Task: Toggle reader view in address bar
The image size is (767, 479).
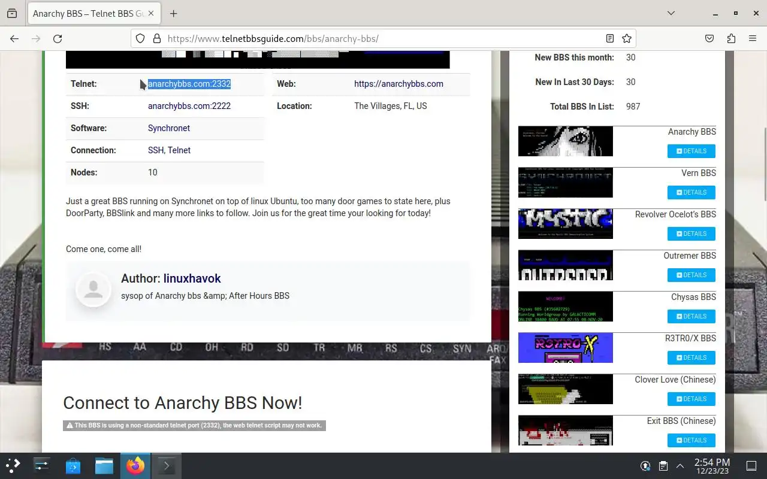Action: 609,38
